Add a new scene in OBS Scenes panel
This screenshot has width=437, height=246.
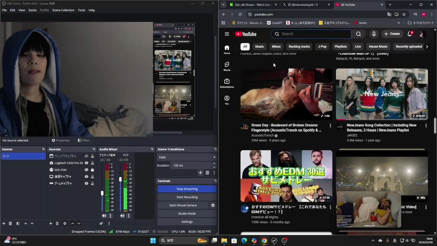coord(4,223)
